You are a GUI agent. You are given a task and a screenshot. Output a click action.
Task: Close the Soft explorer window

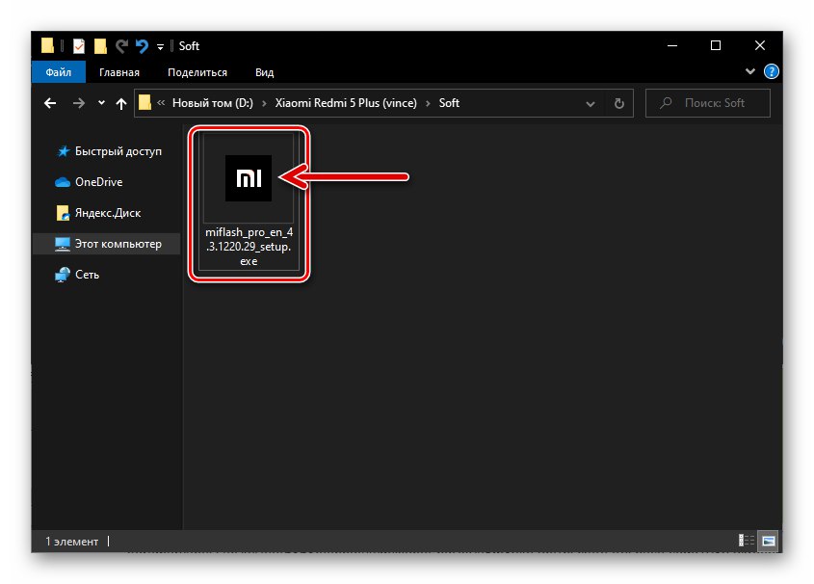(760, 45)
